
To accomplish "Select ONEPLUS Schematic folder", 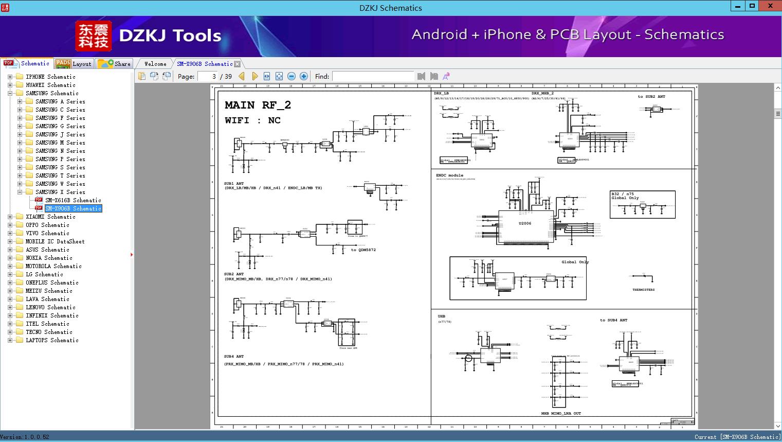I will pos(52,282).
